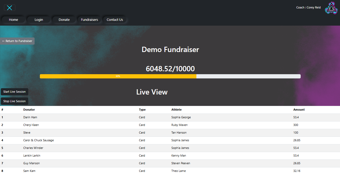
Task: Click the Demo Fundraiser heading
Action: click(x=170, y=50)
